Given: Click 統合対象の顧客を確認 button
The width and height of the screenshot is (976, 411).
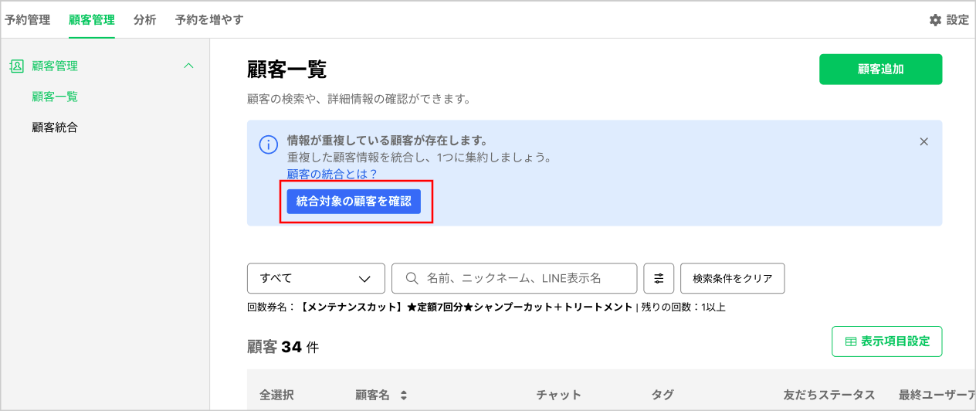Looking at the screenshot, I should pos(354,201).
